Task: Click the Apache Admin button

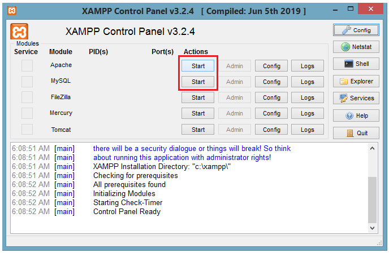Action: [x=235, y=66]
